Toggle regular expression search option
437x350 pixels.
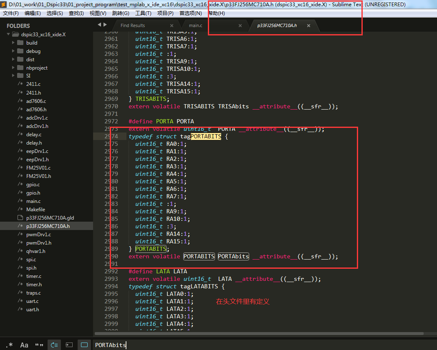click(9, 345)
